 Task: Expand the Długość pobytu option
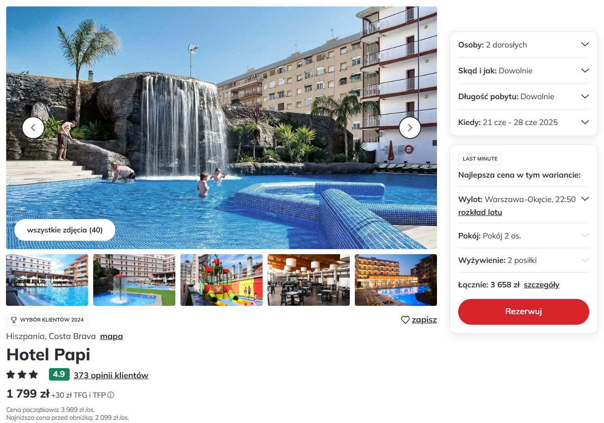524,96
